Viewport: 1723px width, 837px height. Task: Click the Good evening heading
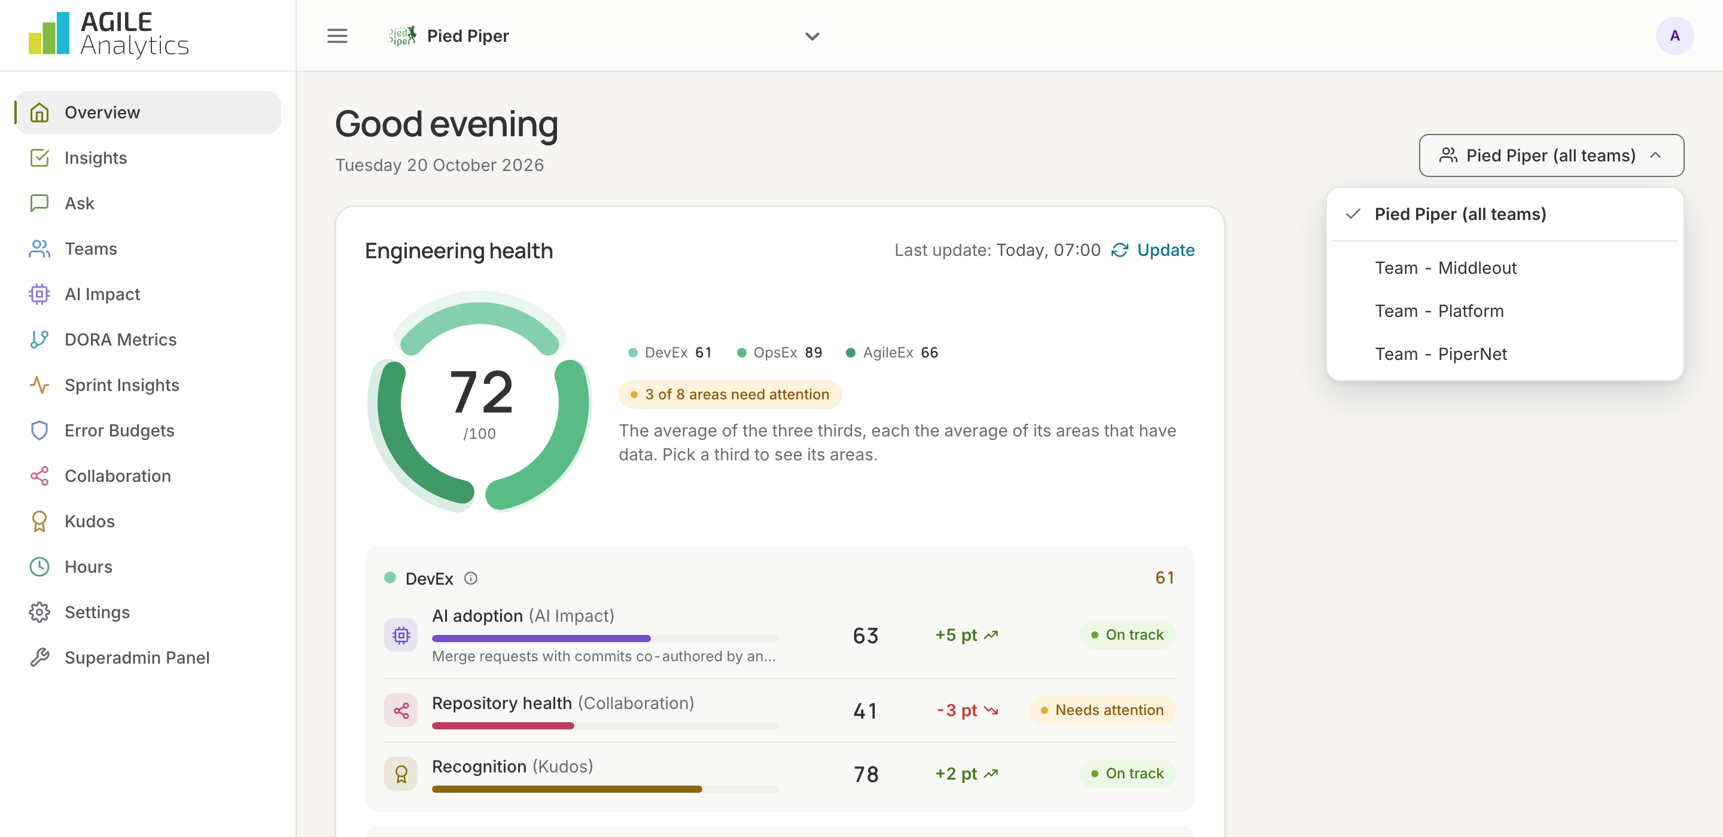446,124
